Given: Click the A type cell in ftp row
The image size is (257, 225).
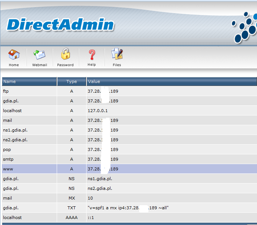Looking at the screenshot, I should [x=72, y=91].
